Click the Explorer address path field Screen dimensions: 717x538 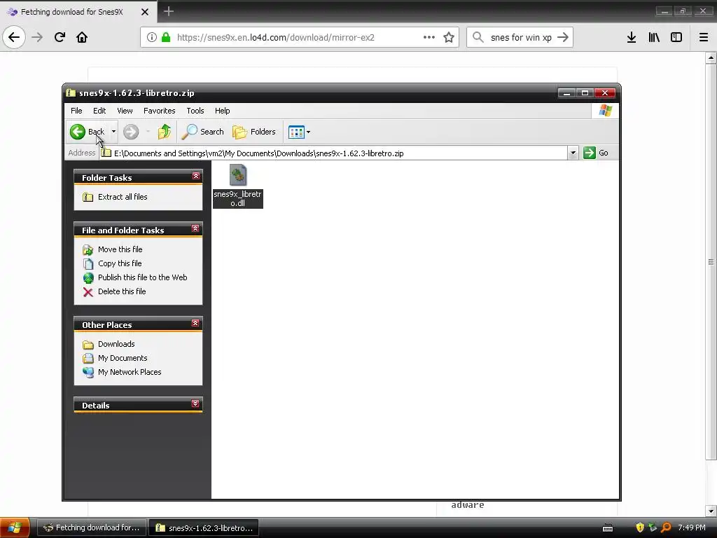pos(334,153)
